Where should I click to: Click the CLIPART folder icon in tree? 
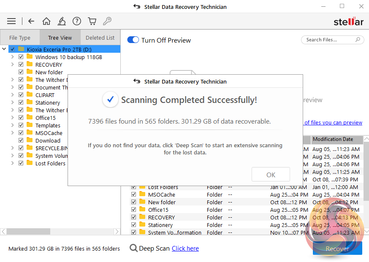[30, 95]
